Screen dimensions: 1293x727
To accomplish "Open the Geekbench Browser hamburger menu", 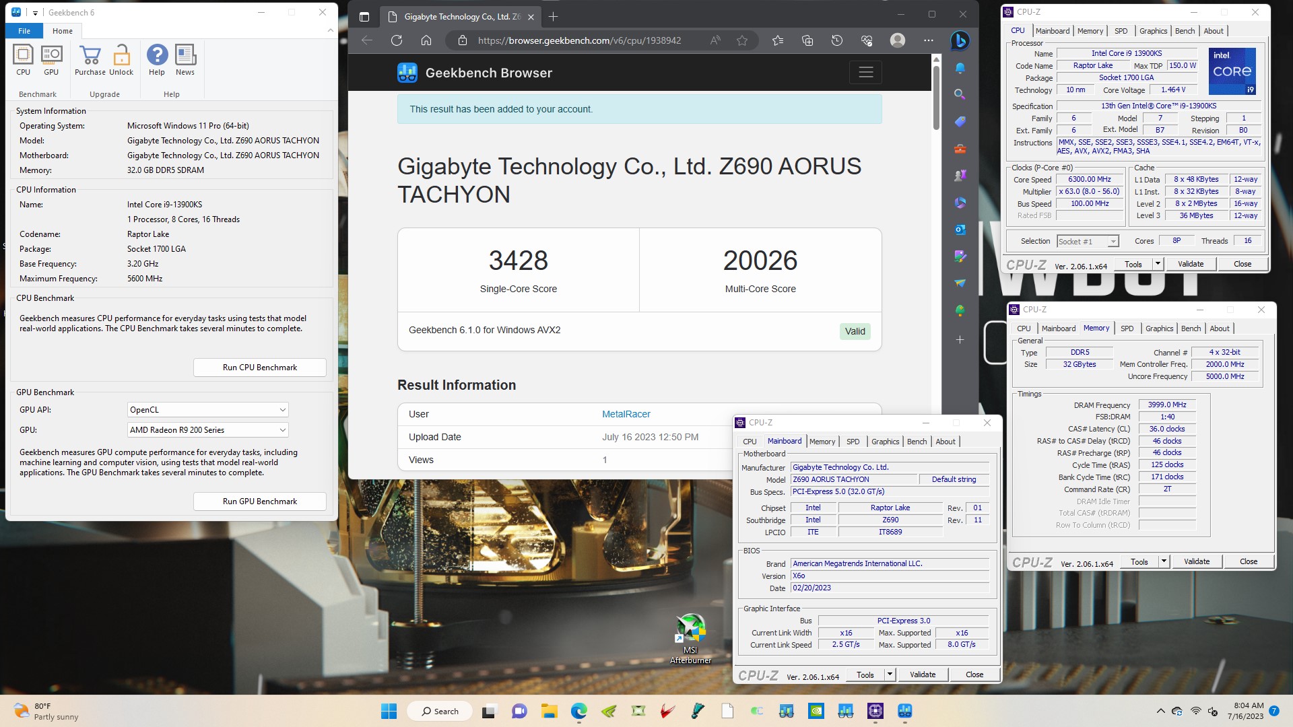I will point(866,72).
